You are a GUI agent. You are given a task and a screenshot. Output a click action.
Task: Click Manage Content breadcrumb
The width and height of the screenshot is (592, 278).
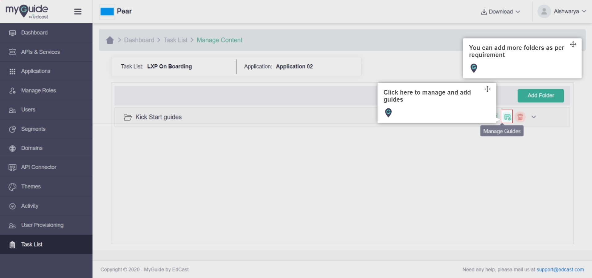(x=220, y=40)
